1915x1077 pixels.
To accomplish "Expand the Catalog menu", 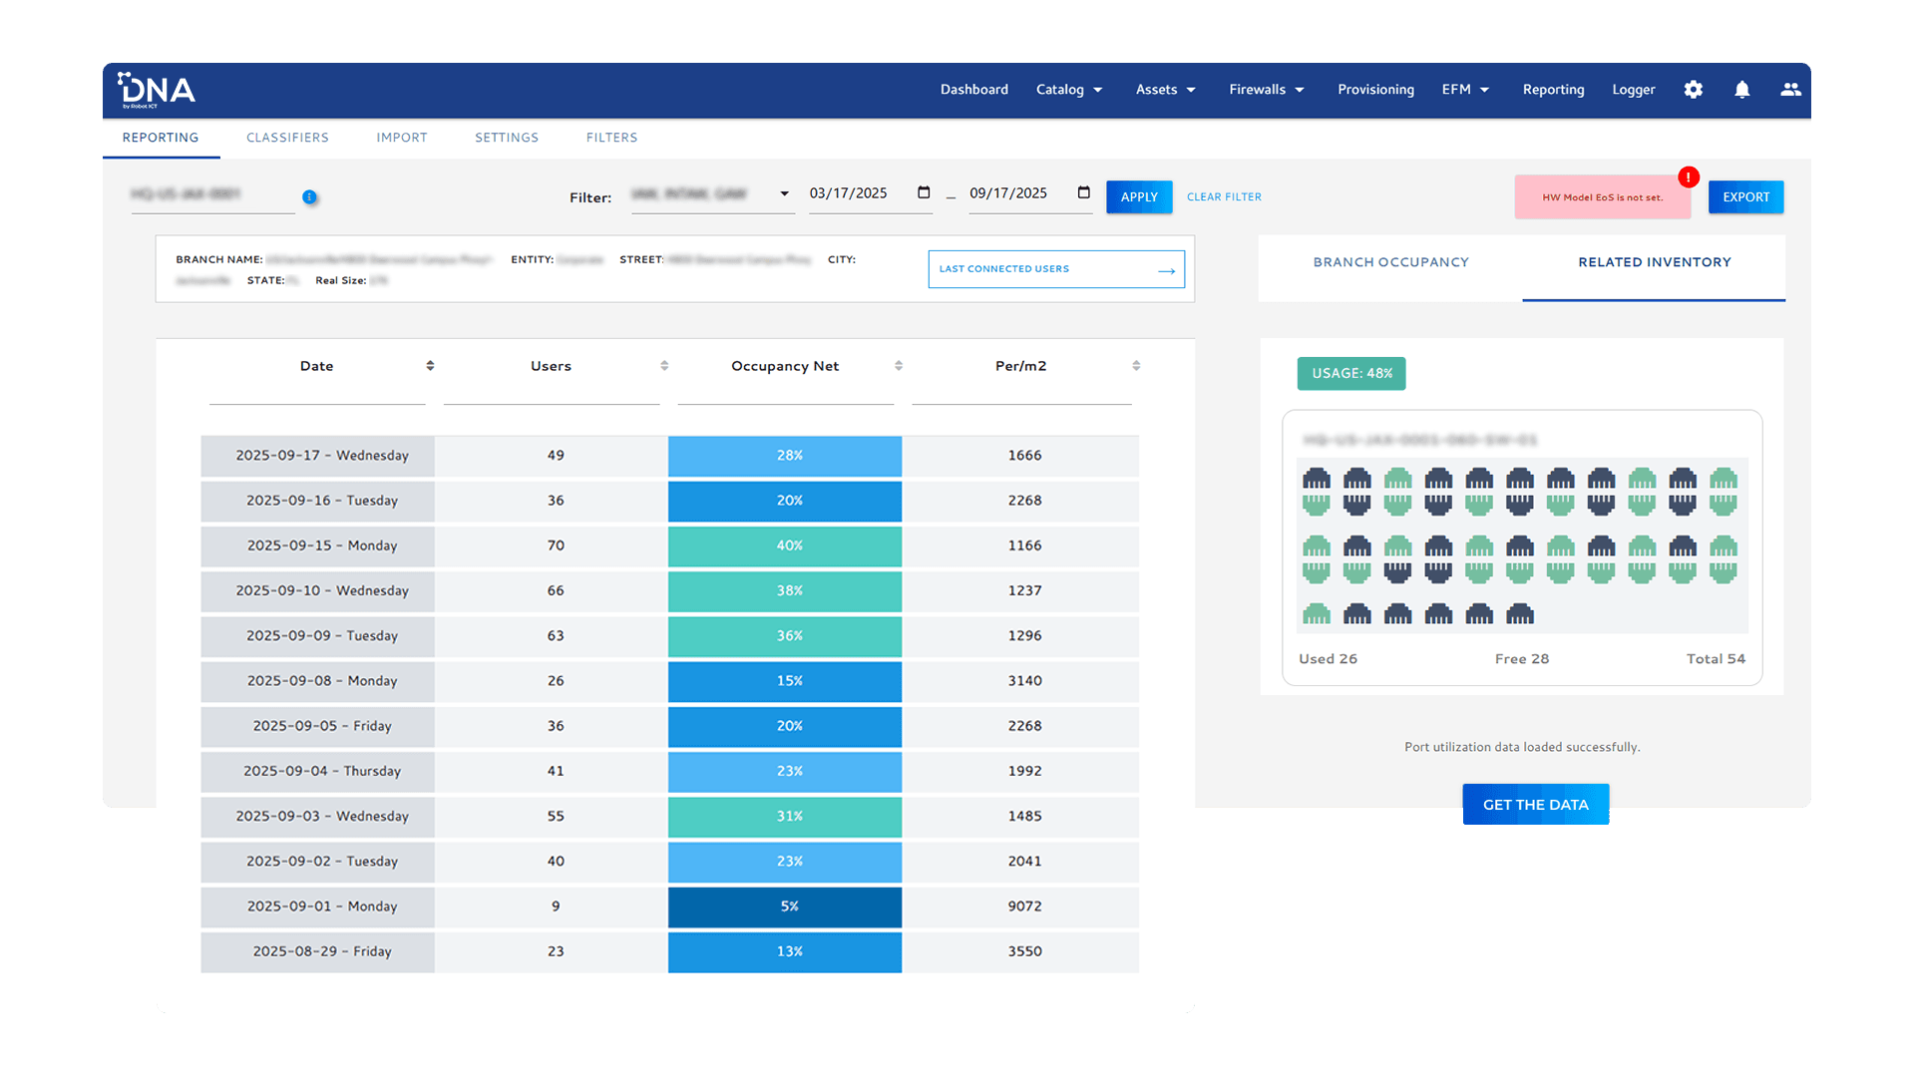I will click(x=1069, y=90).
